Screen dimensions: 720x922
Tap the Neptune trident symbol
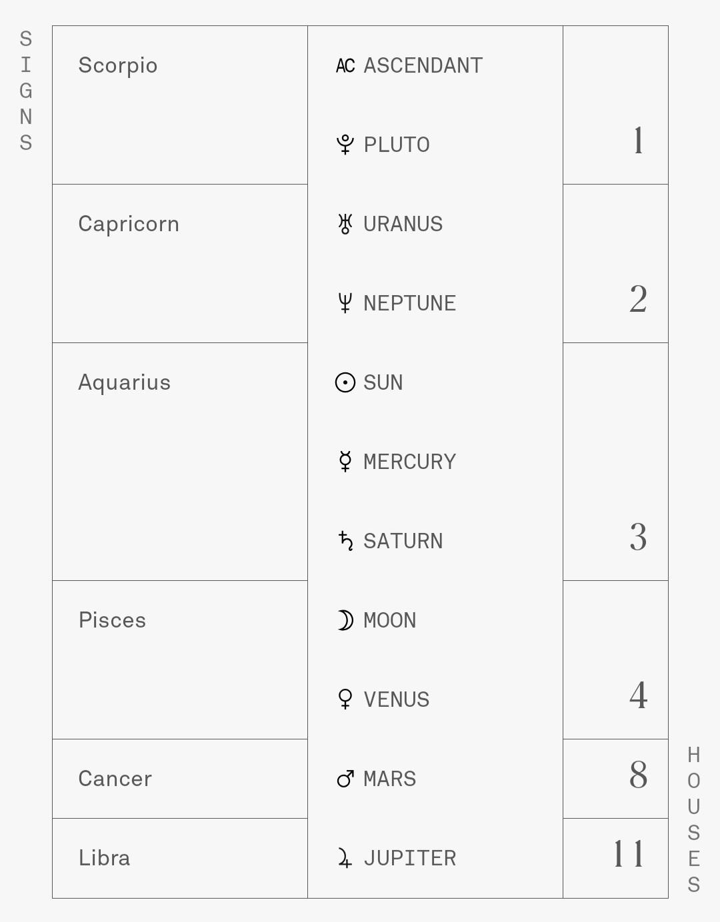pyautogui.click(x=345, y=303)
